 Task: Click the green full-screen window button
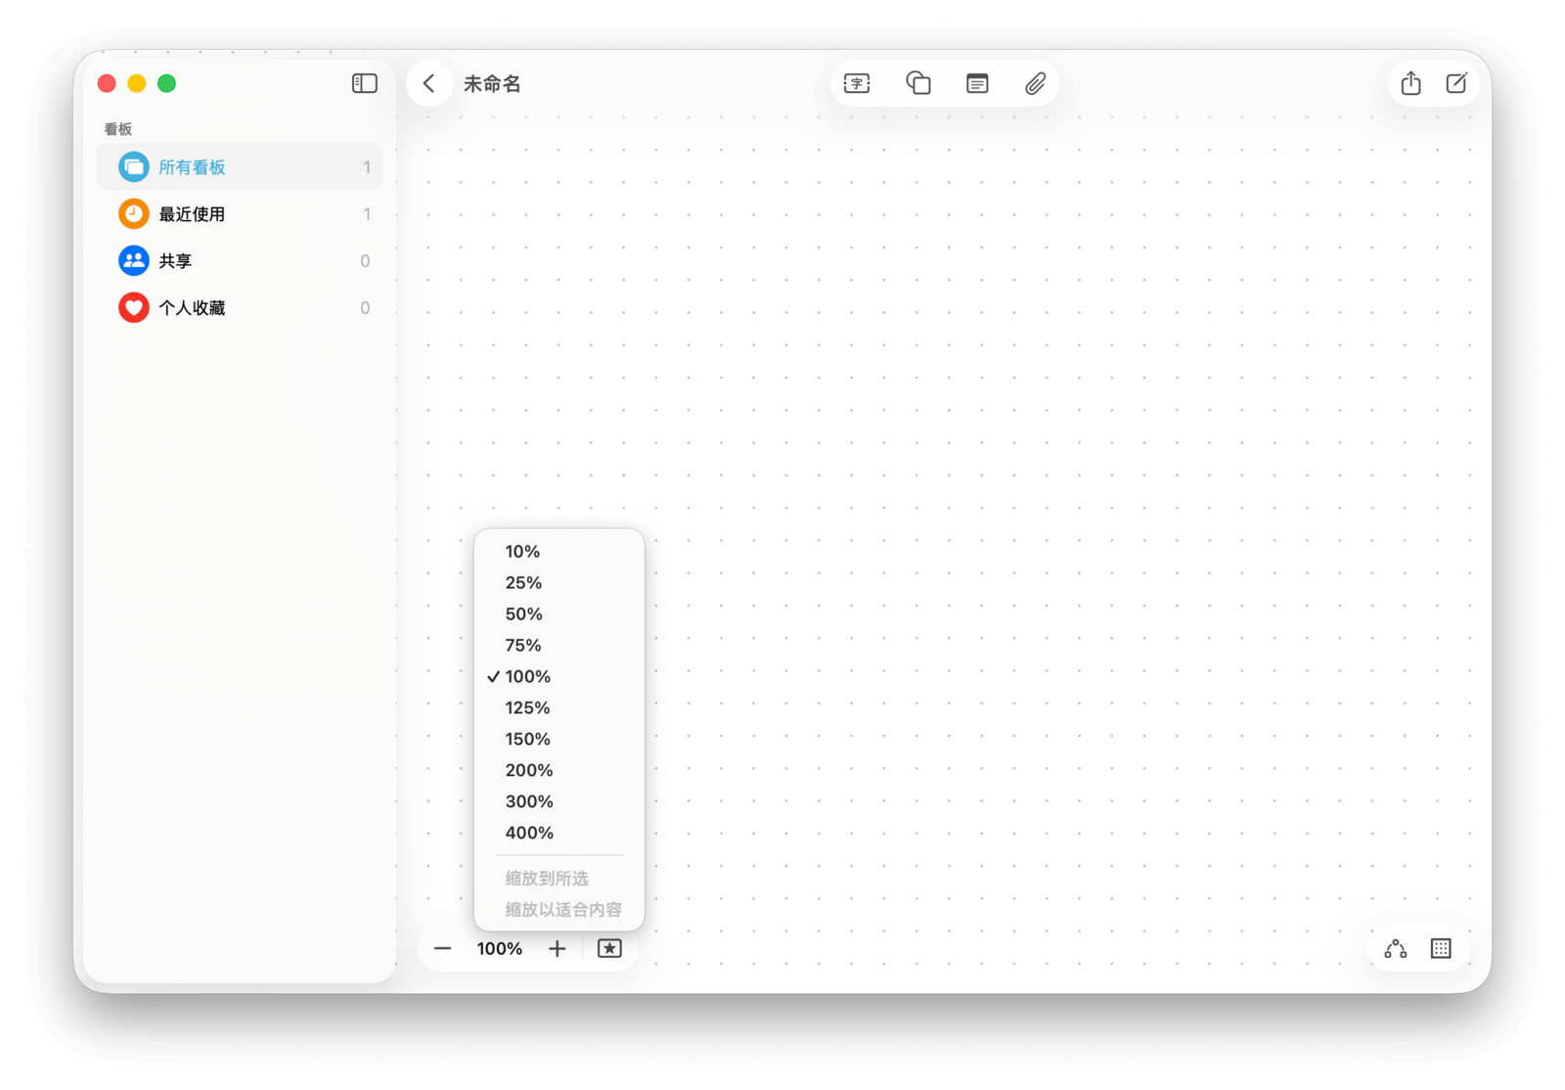(167, 83)
